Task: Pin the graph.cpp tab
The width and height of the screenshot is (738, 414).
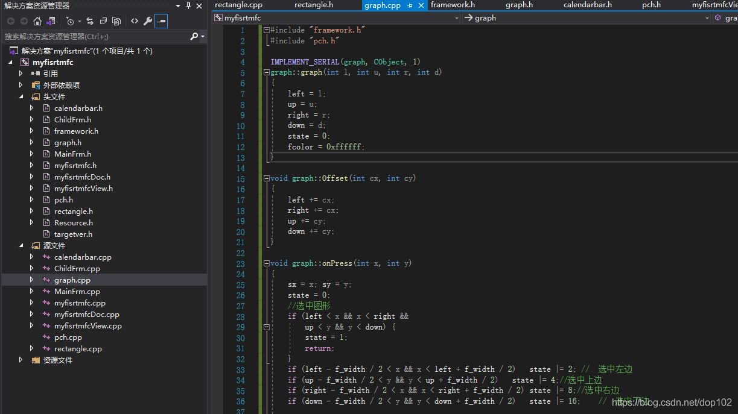Action: 410,5
